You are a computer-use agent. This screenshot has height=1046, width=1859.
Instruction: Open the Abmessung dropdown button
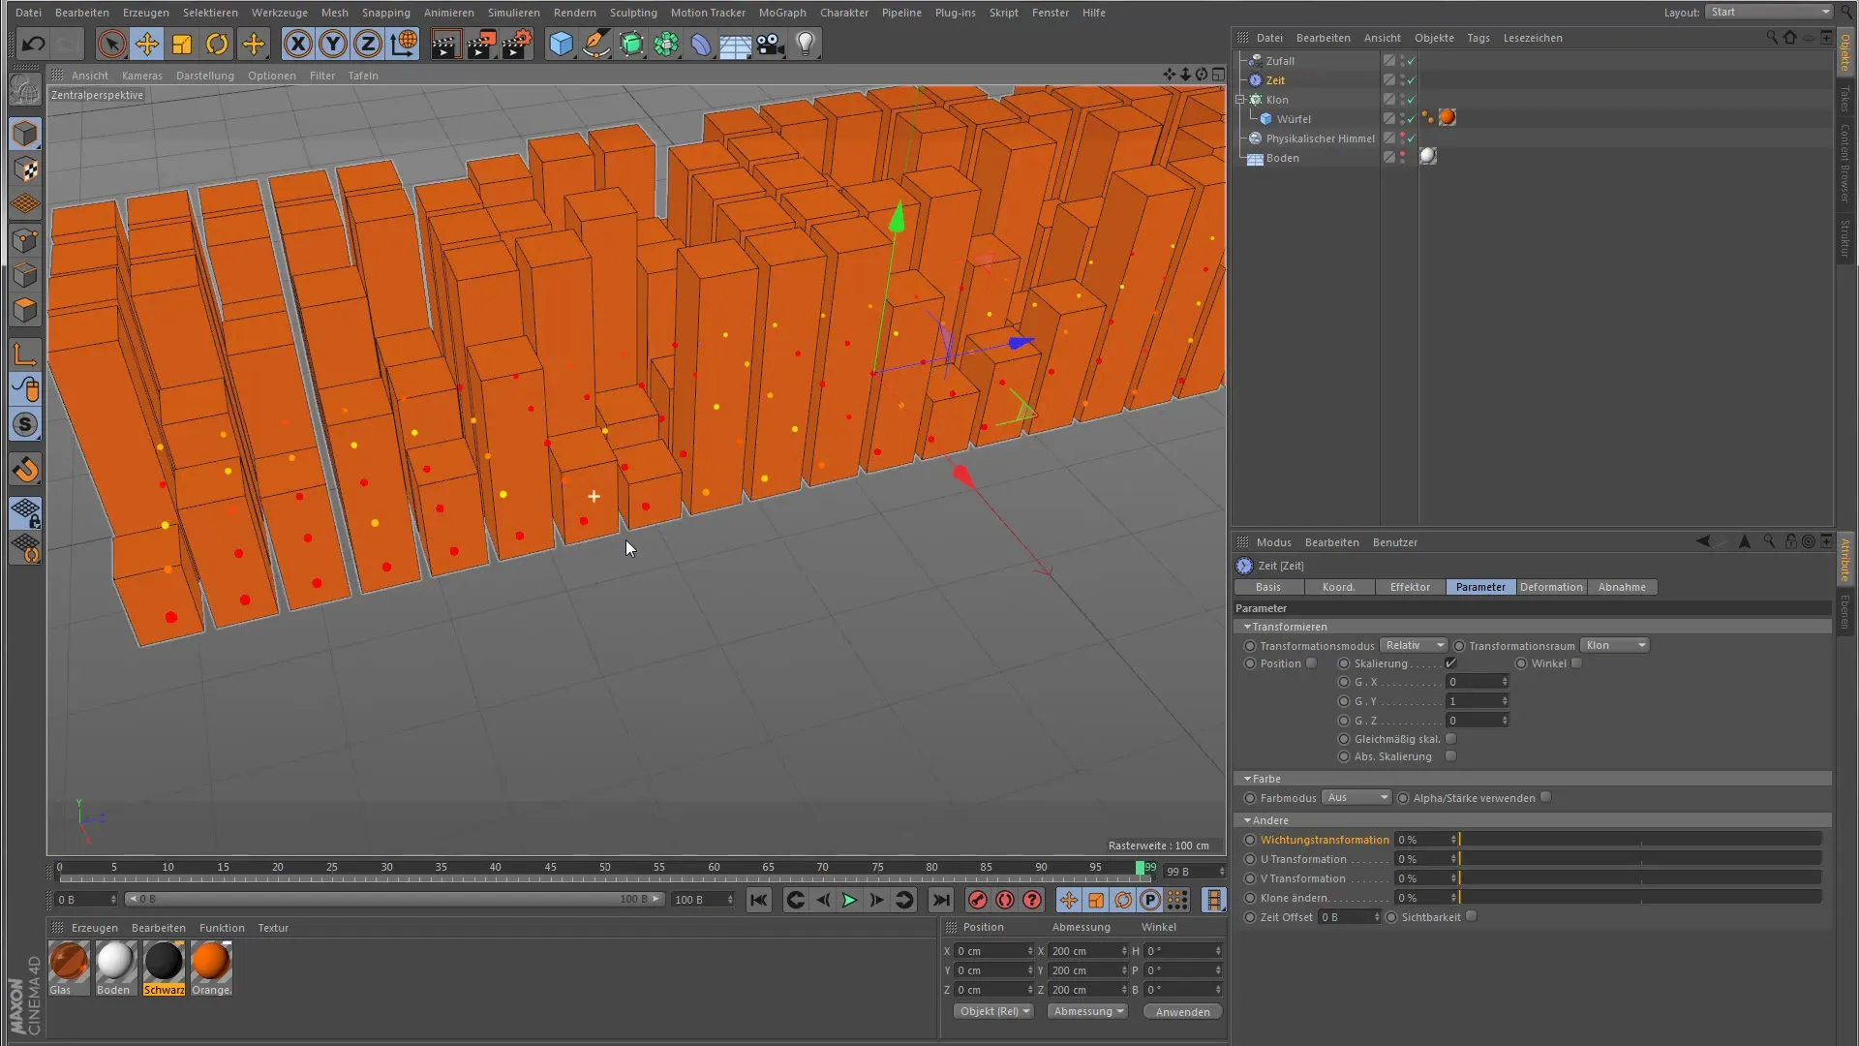(x=1087, y=1011)
